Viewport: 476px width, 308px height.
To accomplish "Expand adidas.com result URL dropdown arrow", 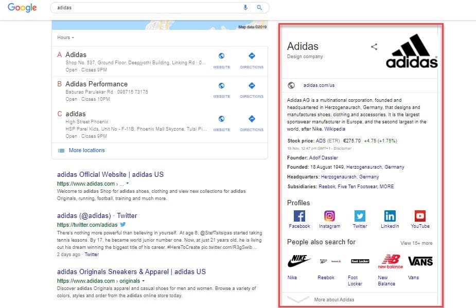I will coord(128,183).
